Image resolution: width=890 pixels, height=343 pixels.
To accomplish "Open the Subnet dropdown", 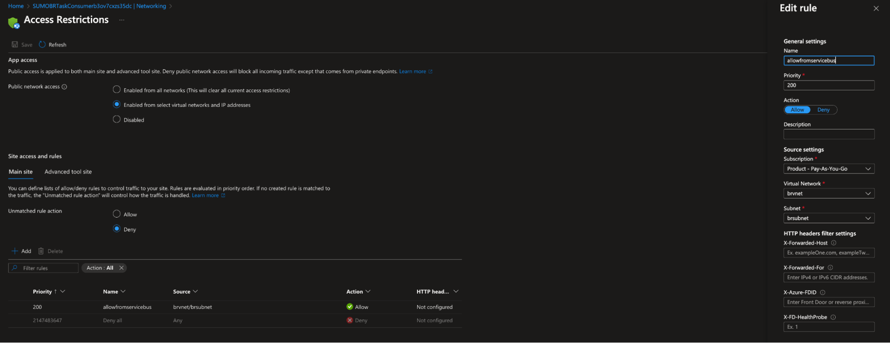I will tap(829, 218).
